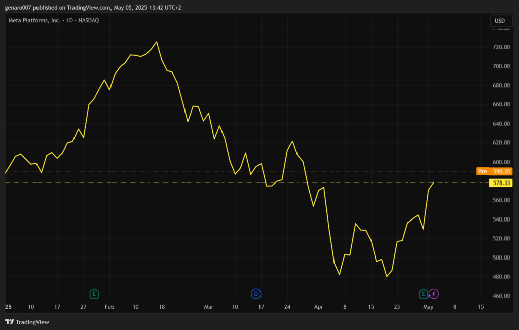
Task: Click the 25 year label on time axis
Action: [x=8, y=307]
